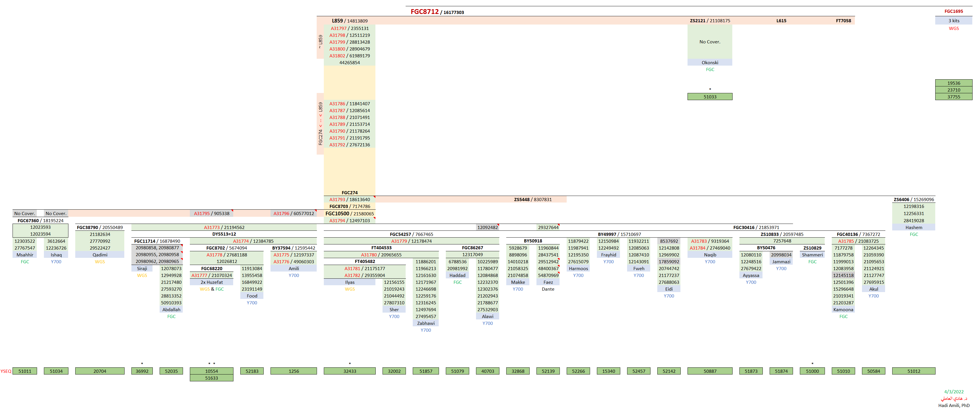Image resolution: width=976 pixels, height=413 pixels.
Task: Click the red YSEQ row label
Action: (6, 371)
